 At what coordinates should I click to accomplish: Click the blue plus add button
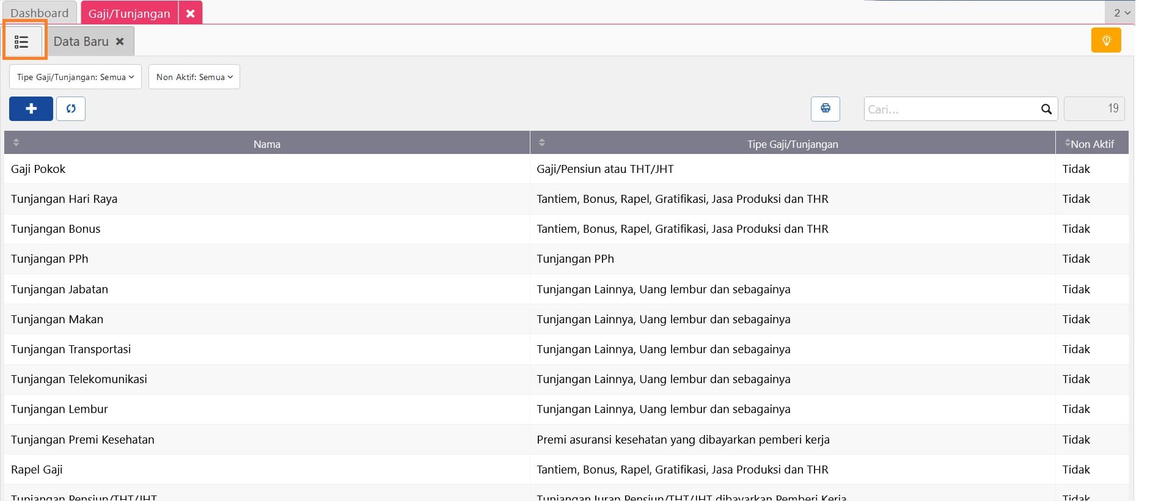click(x=31, y=109)
